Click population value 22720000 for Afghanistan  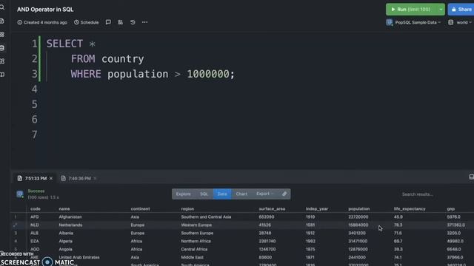[358, 216]
